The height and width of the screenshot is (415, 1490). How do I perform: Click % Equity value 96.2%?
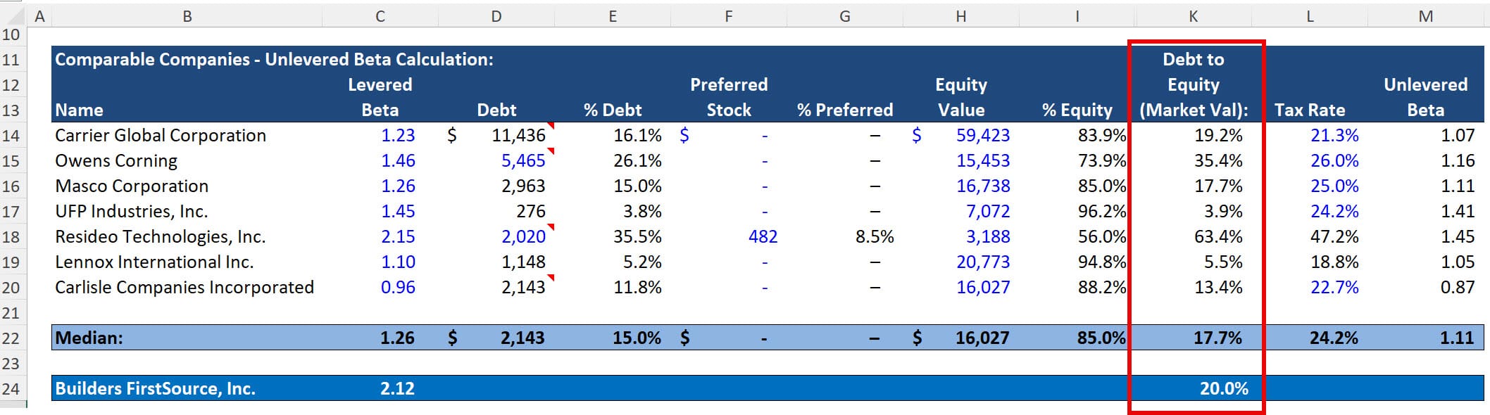(x=1102, y=211)
